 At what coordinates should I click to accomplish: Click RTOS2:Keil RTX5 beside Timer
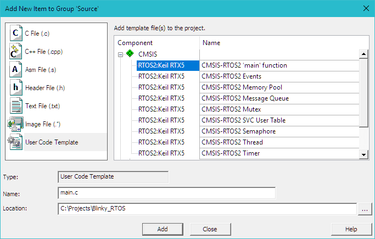pyautogui.click(x=161, y=153)
